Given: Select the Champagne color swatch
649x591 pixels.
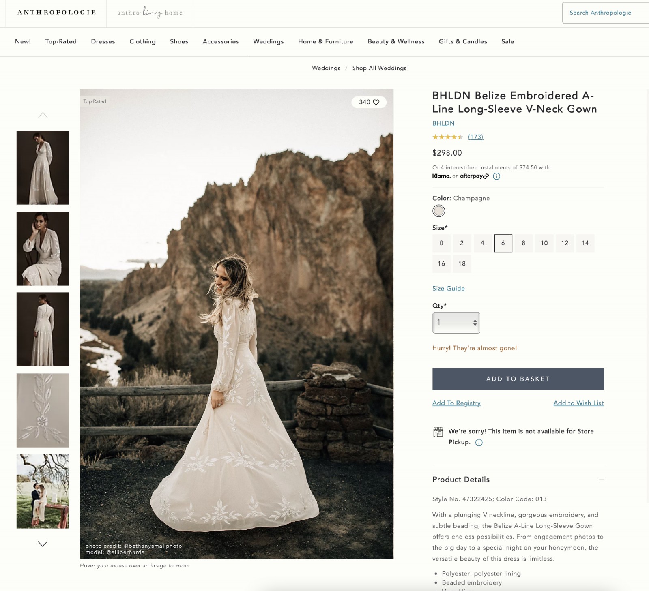Looking at the screenshot, I should click(x=439, y=211).
